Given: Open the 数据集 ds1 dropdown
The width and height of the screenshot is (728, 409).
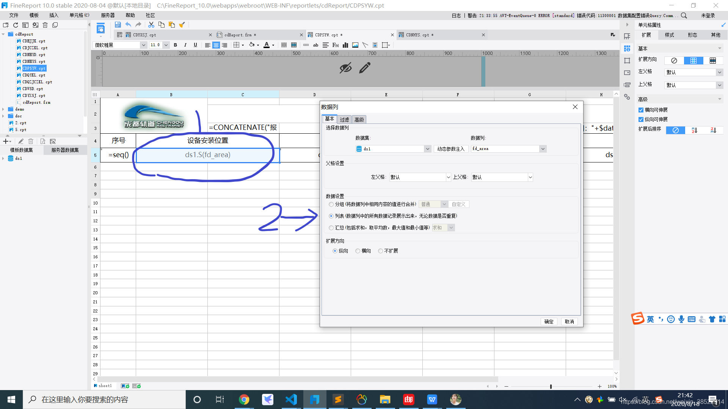Looking at the screenshot, I should (x=427, y=149).
